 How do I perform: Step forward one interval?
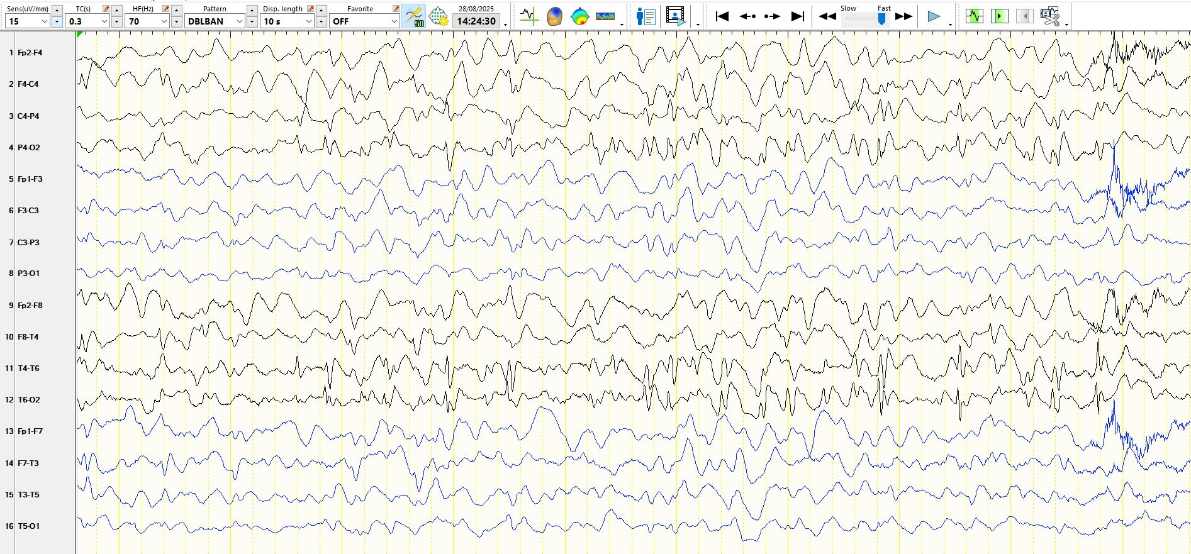point(772,16)
